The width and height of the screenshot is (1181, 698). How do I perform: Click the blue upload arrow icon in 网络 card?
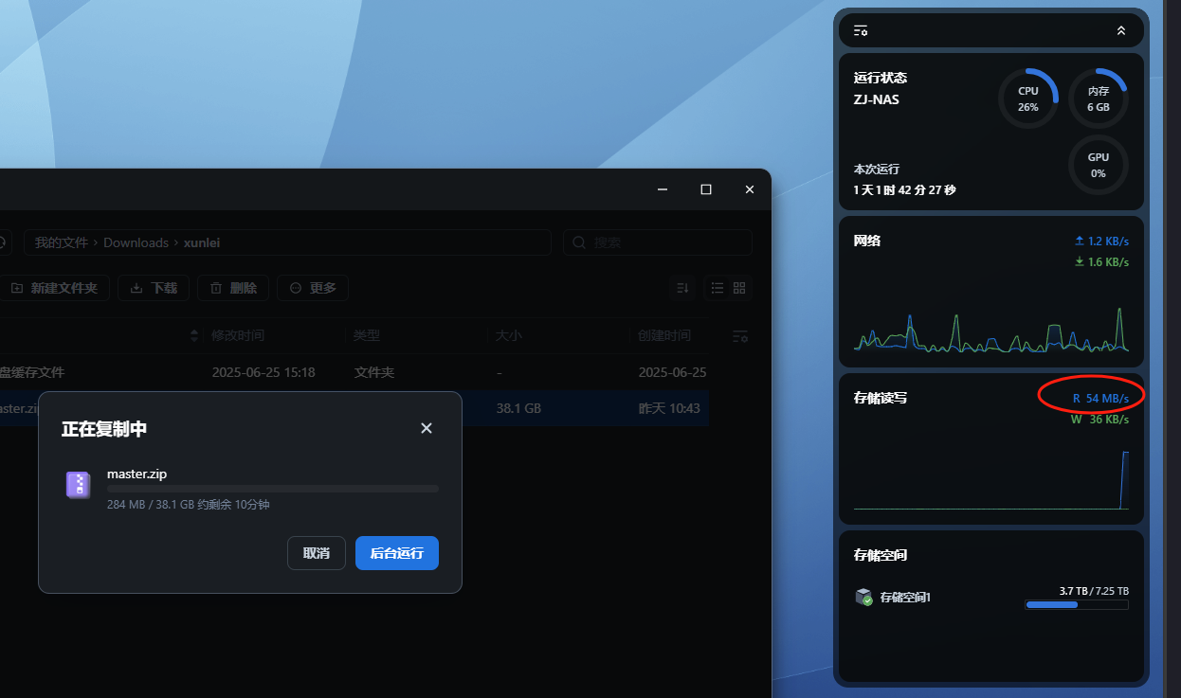pos(1079,241)
